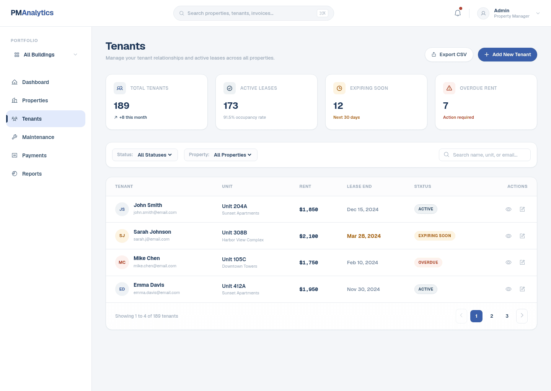
Task: Click the PMAnalytics logo
Action: pyautogui.click(x=32, y=13)
